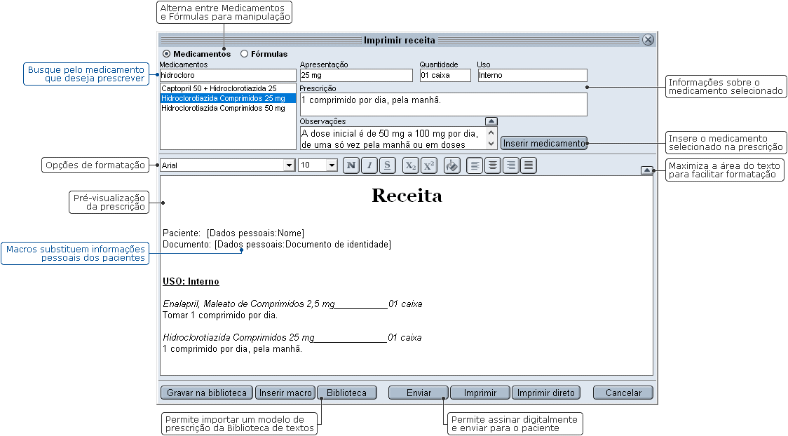Open the text color fill tool
The image size is (788, 436).
[x=452, y=165]
